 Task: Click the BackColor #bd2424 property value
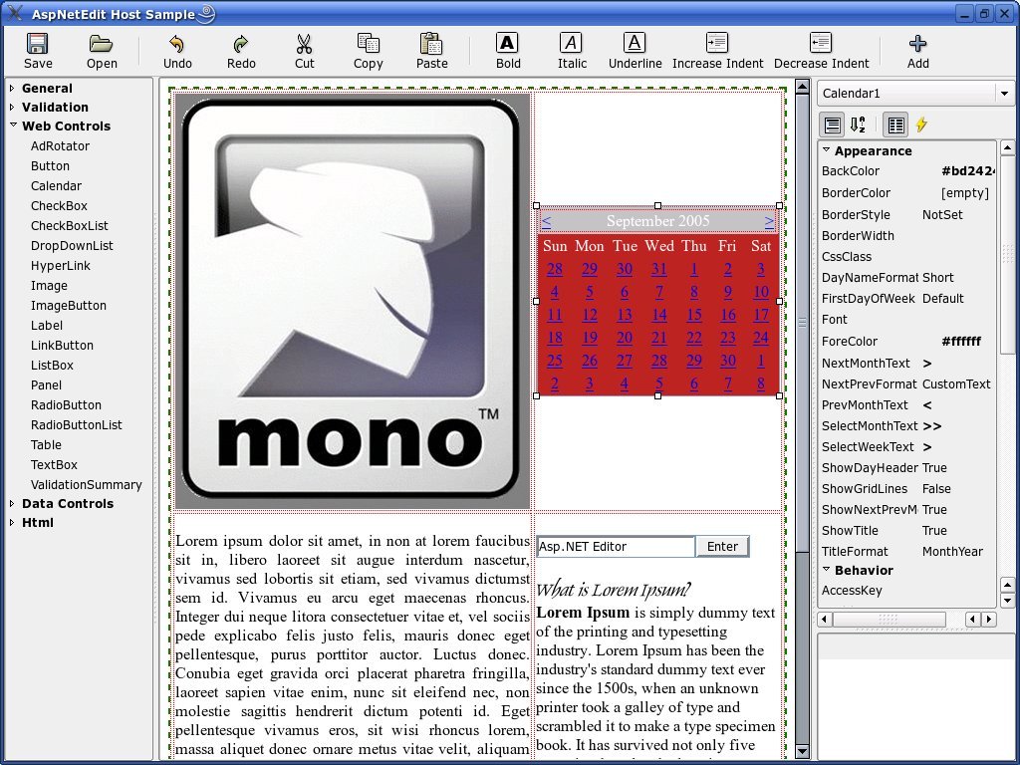pos(967,171)
